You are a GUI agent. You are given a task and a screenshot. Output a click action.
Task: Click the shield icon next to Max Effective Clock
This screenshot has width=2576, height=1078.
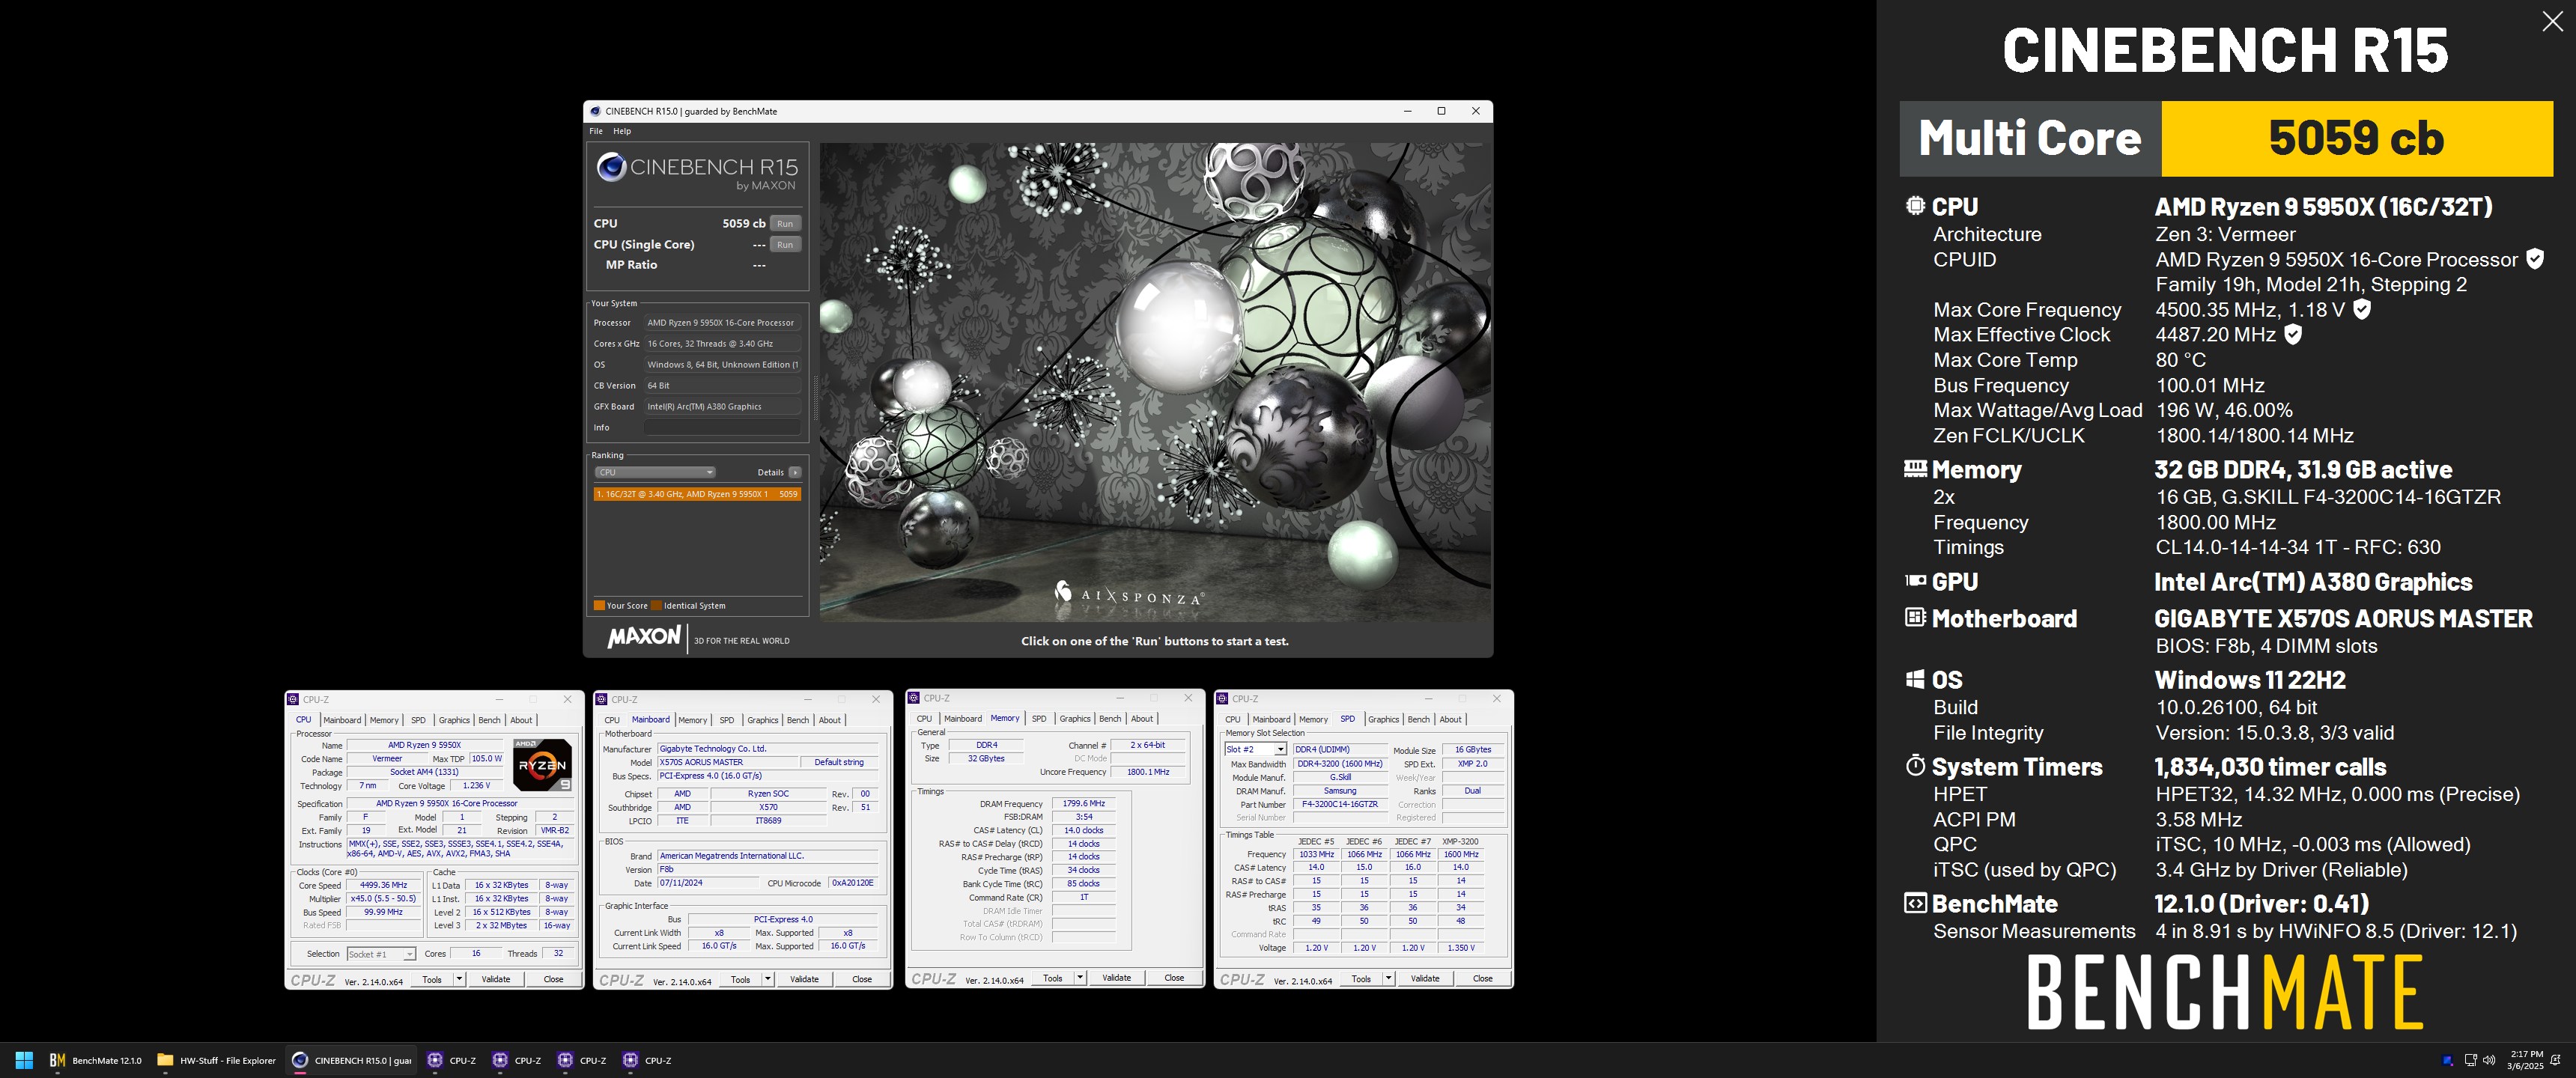pos(2293,334)
